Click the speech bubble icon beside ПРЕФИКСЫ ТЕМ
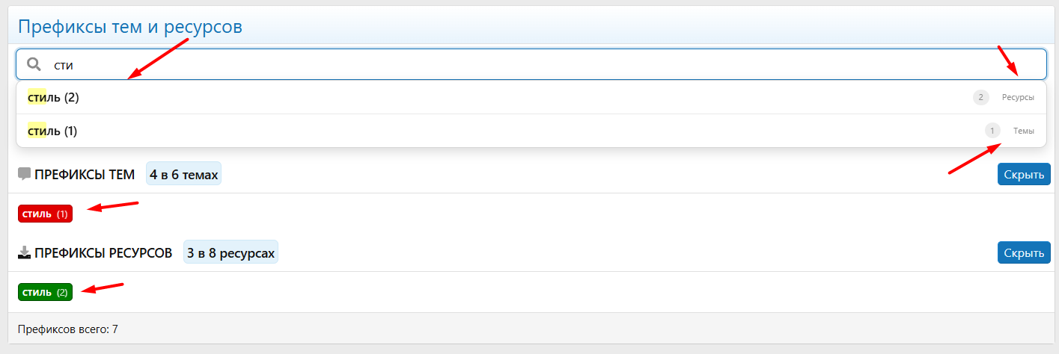The image size is (1059, 354). coord(24,175)
